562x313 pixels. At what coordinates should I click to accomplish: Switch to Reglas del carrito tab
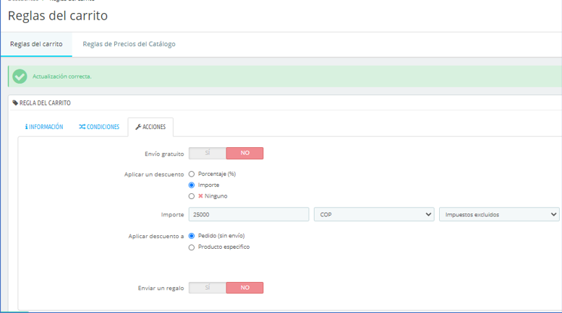[x=36, y=44]
